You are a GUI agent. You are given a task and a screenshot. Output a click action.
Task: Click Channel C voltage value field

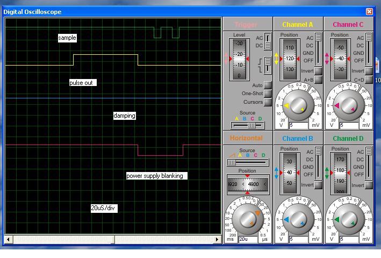point(349,125)
